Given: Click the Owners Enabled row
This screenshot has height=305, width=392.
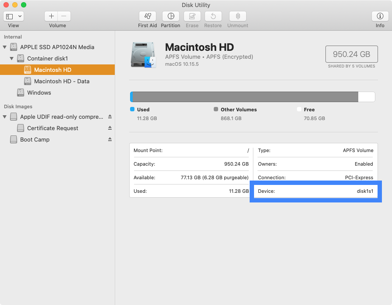Looking at the screenshot, I should click(x=315, y=164).
